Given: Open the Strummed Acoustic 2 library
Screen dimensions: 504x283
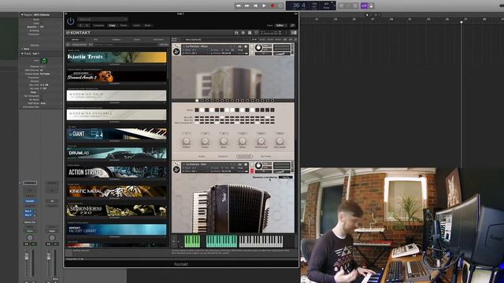Looking at the screenshot, I should coord(117,76).
